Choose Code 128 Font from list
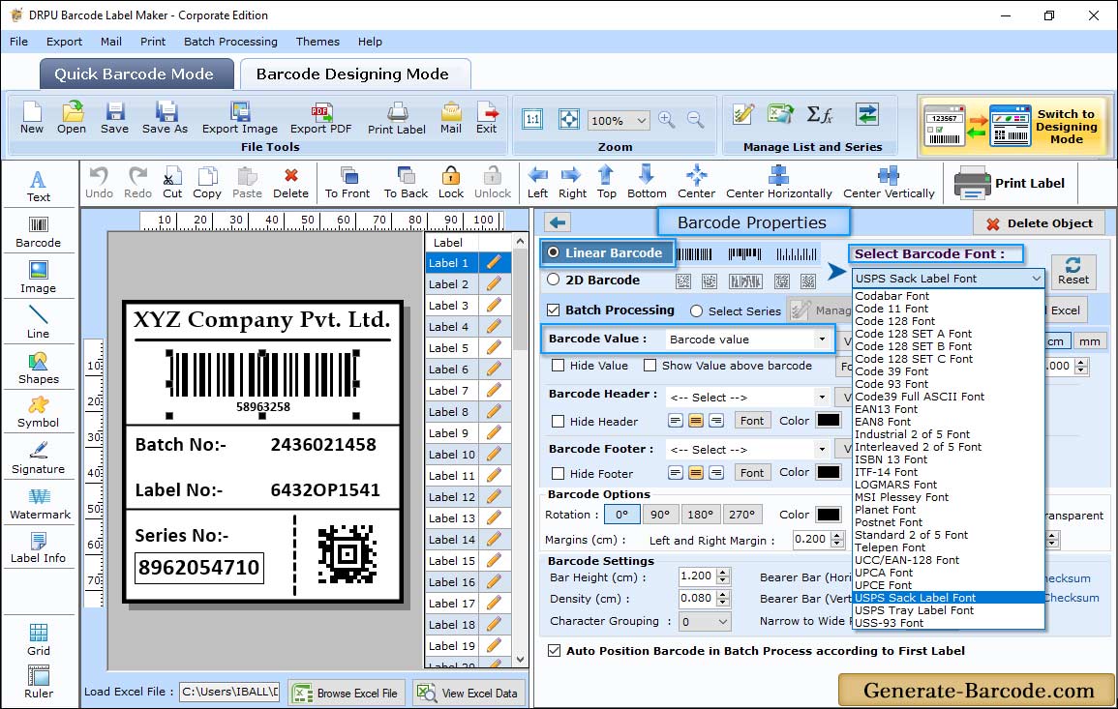This screenshot has width=1118, height=709. pos(894,321)
